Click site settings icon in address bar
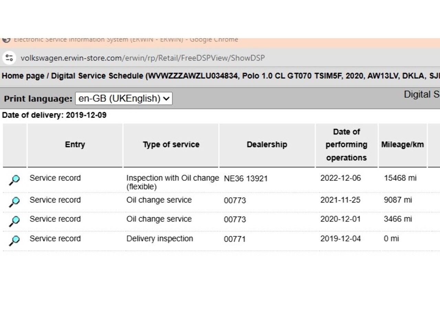This screenshot has height=330, width=440. [9, 57]
